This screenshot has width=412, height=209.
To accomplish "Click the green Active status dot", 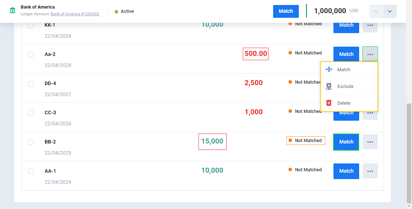I will (x=116, y=11).
